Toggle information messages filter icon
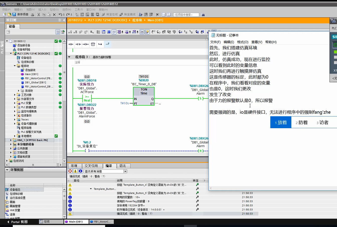Screen dimensions: 337x227 80,171
